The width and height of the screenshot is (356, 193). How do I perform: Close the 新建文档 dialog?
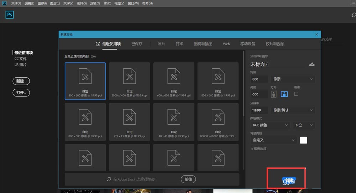(x=317, y=34)
